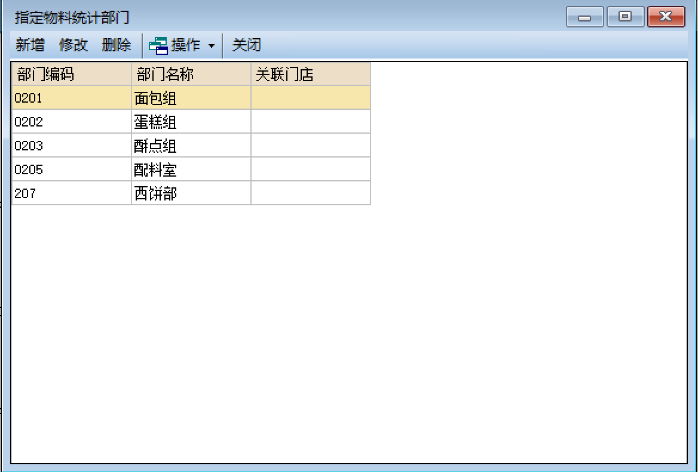698x472 pixels.
Task: Click the 操作 icon in the toolbar
Action: (158, 45)
